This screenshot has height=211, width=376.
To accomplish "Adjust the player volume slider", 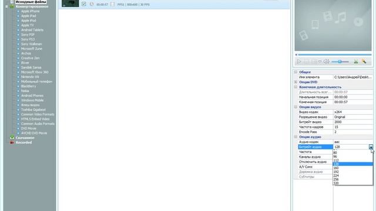I will tap(340, 62).
